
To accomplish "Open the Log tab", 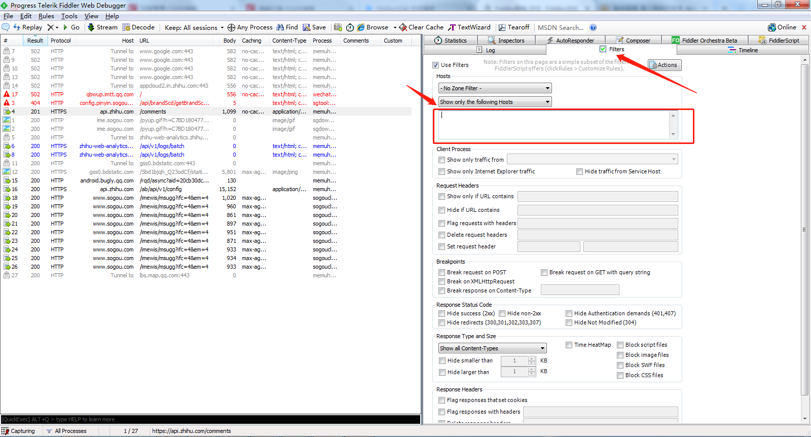I will point(486,50).
